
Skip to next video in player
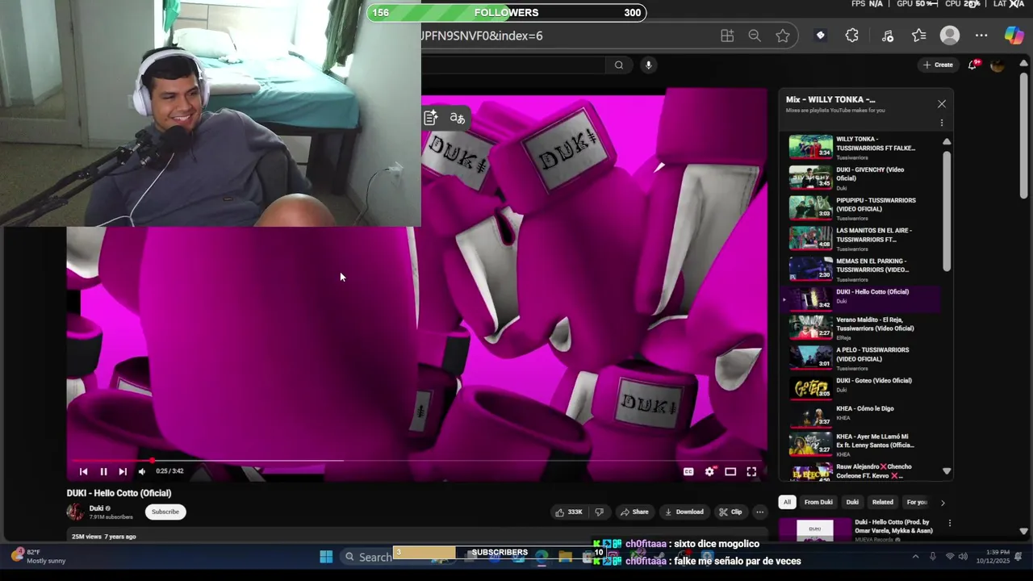pyautogui.click(x=123, y=471)
